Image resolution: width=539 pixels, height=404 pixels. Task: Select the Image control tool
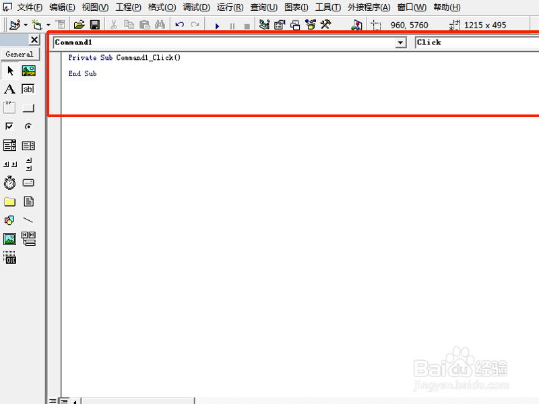click(x=9, y=239)
